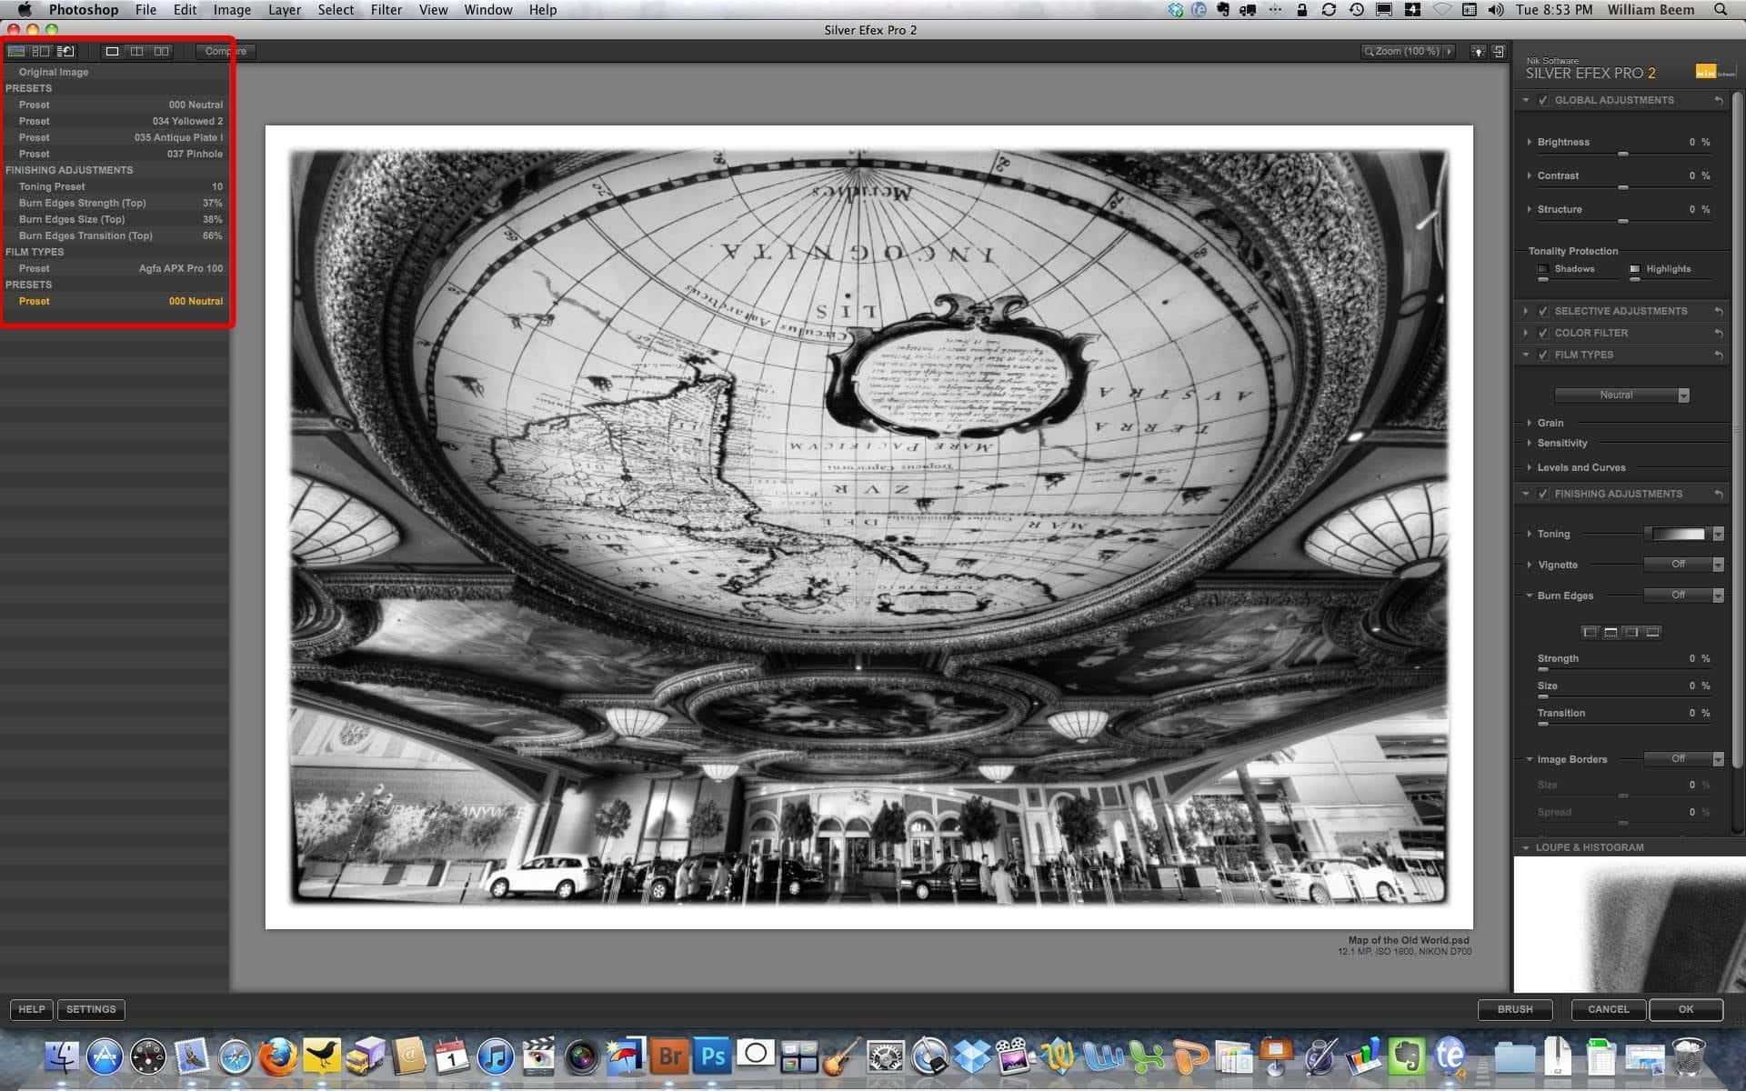Viewport: 1746px width, 1091px height.
Task: Toggle the Color Filter checkbox
Action: click(x=1543, y=333)
